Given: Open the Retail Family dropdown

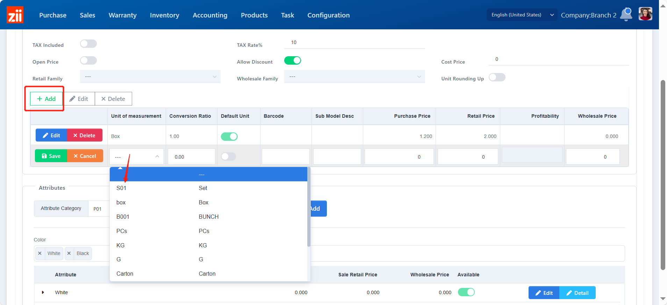Looking at the screenshot, I should click(150, 77).
